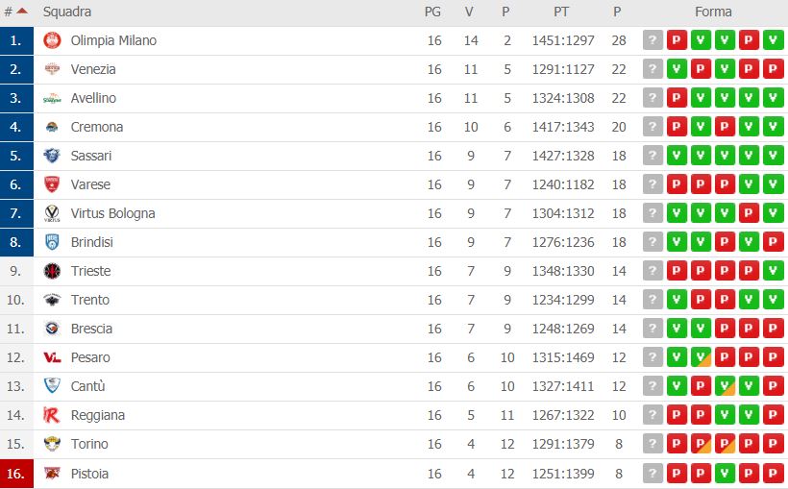Click Olimpia Milano's upcoming match question mark

[653, 40]
